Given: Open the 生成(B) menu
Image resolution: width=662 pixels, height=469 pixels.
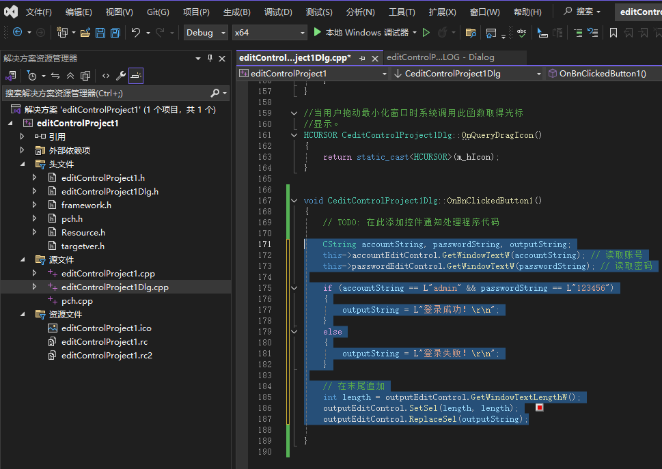Looking at the screenshot, I should pyautogui.click(x=236, y=12).
